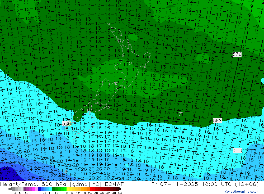264x194 pixels.
Task: Click the 576 contour label
Action: [x=237, y=54]
